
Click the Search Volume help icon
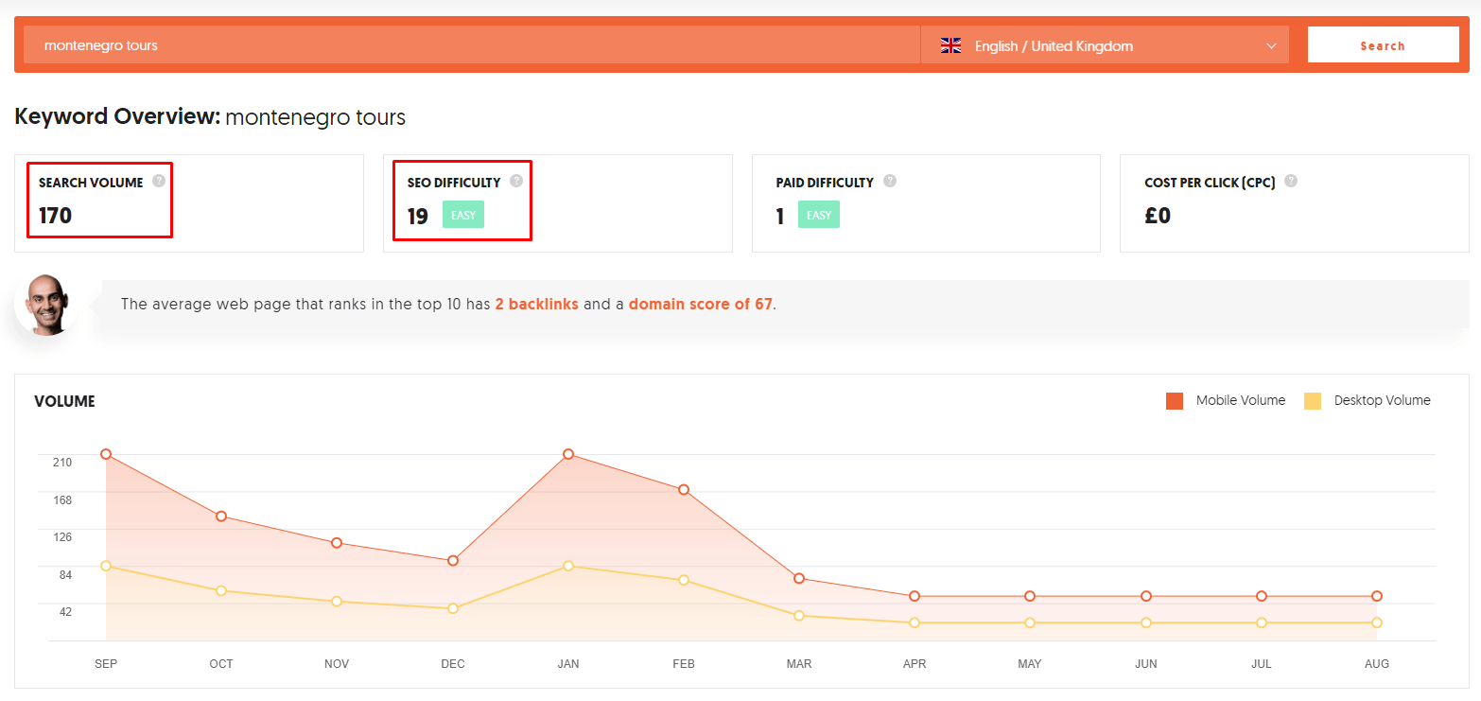click(159, 181)
